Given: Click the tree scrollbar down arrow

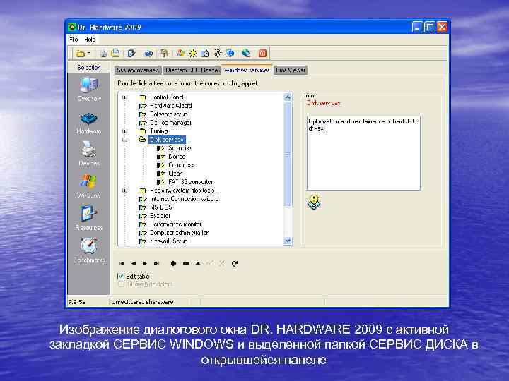Looking at the screenshot, I should point(288,241).
